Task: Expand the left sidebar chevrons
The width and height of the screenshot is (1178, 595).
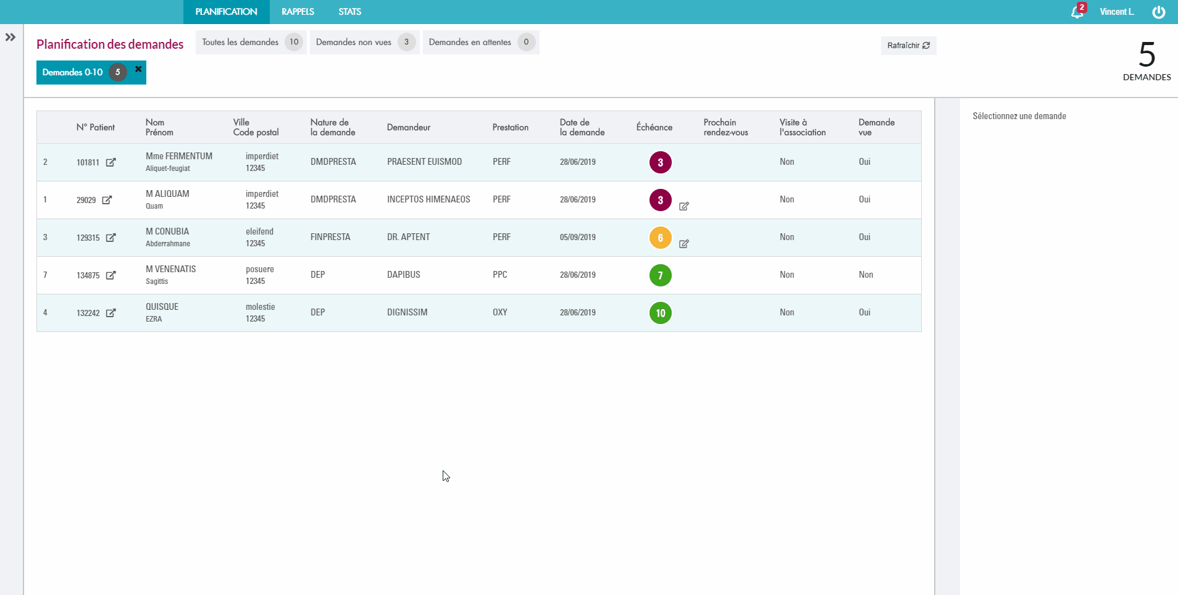Action: coord(10,38)
